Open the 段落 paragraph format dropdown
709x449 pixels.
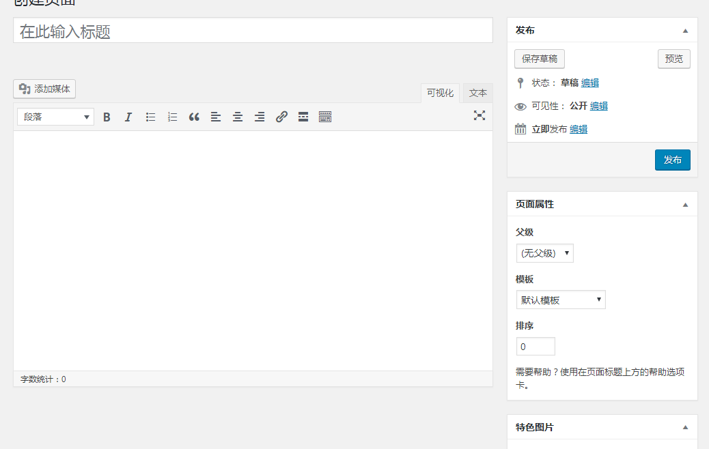(55, 117)
